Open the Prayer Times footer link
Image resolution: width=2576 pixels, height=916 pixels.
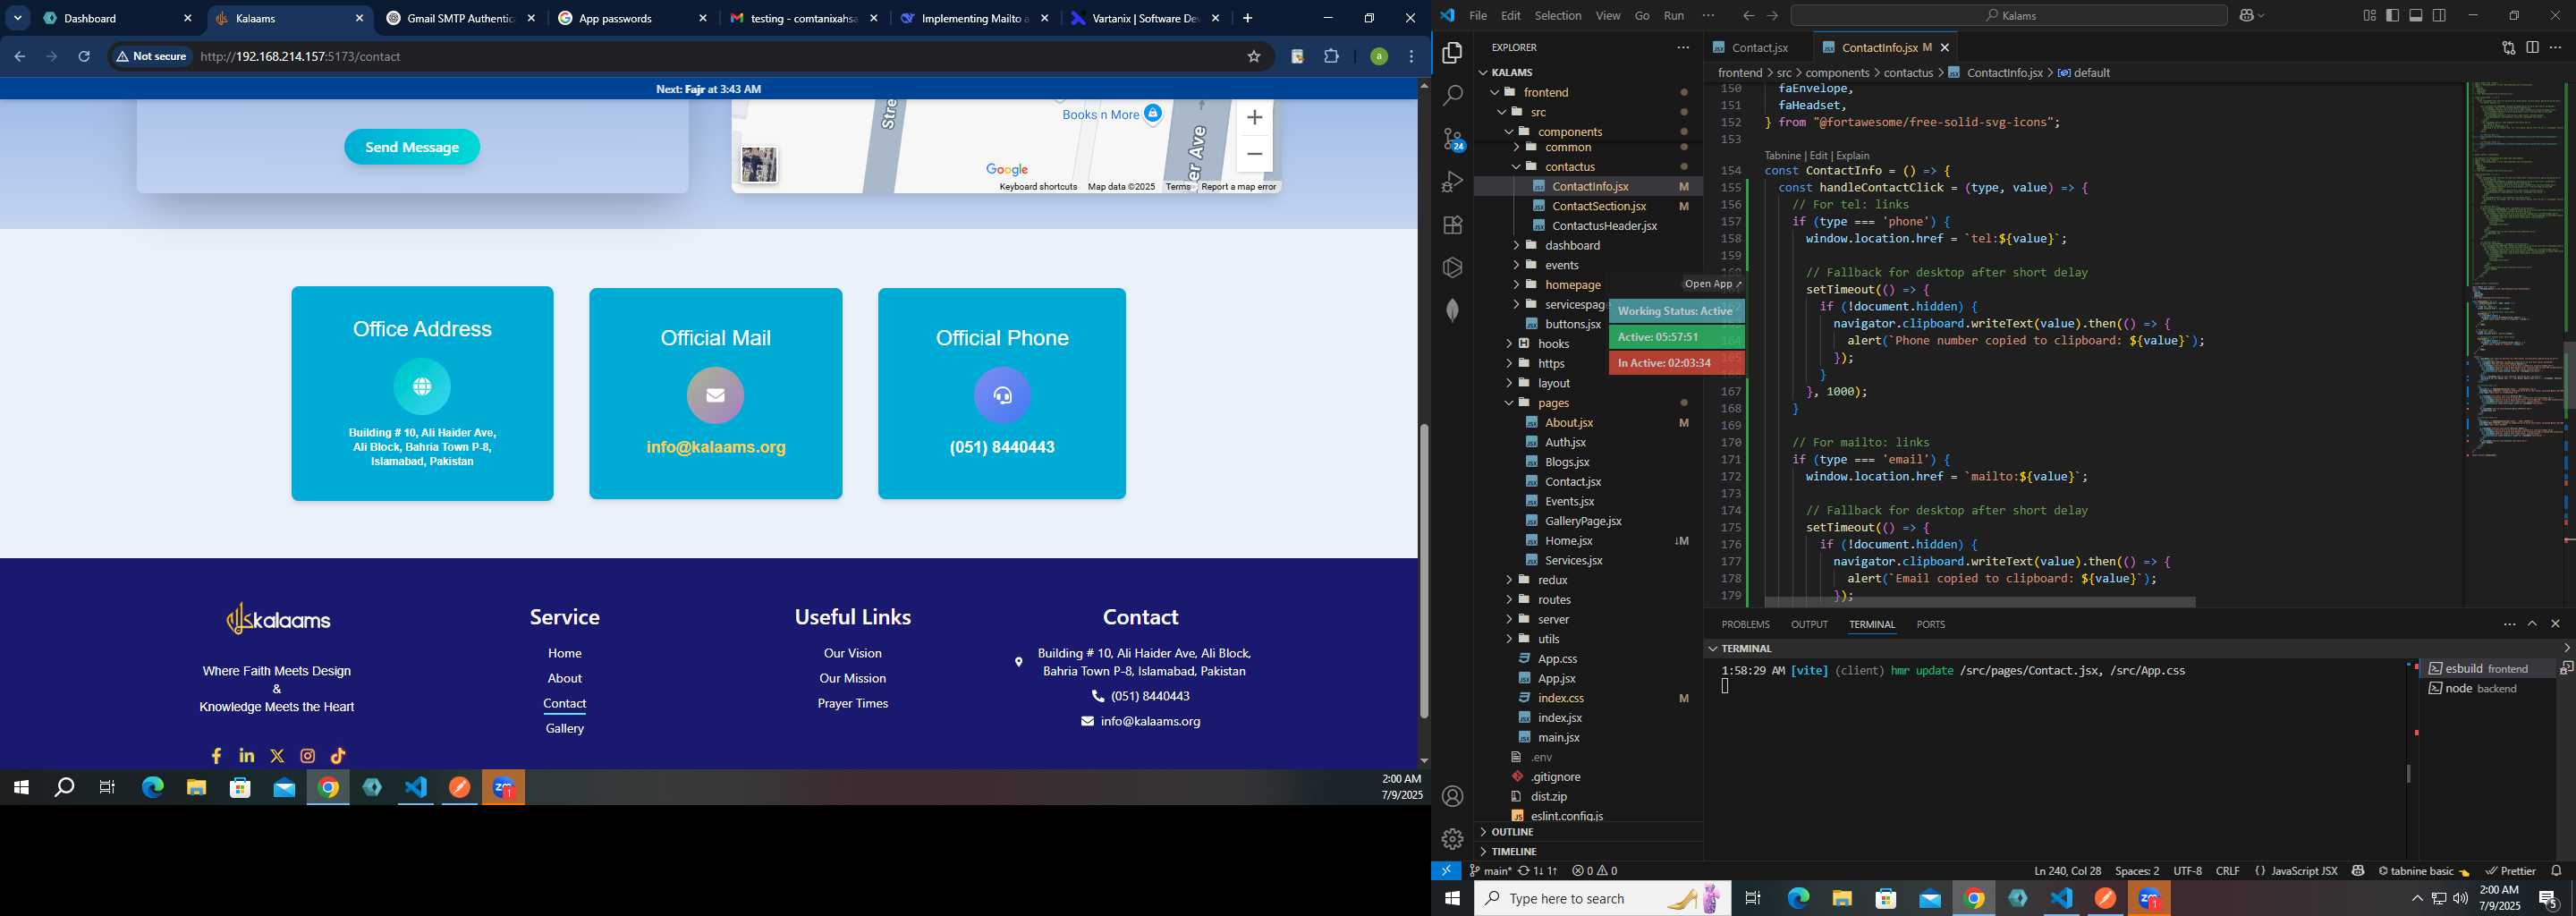pyautogui.click(x=853, y=703)
